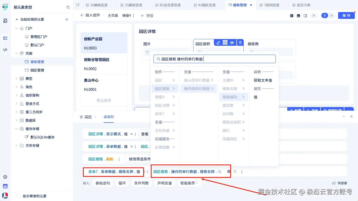Select 管理区门户 in the tree
Screen dimensions: 358x201
click(39, 37)
